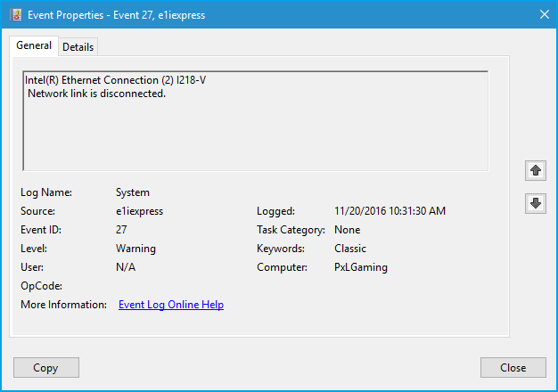The height and width of the screenshot is (392, 558).
Task: Click the 'Network link is disconnected' message text
Action: point(96,94)
